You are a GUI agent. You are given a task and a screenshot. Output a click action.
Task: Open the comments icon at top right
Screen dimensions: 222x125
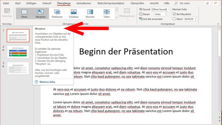216,3
